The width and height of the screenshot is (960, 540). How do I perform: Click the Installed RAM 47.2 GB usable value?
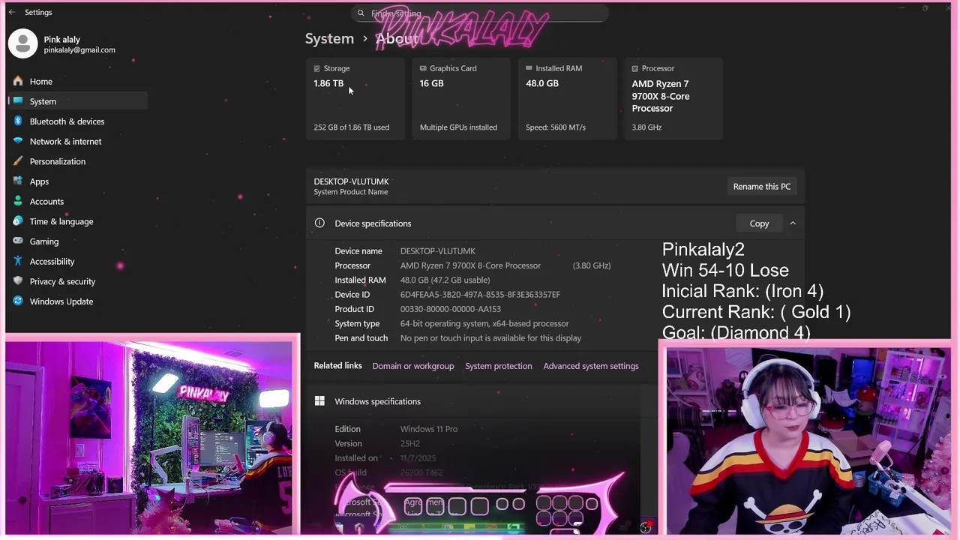click(445, 280)
